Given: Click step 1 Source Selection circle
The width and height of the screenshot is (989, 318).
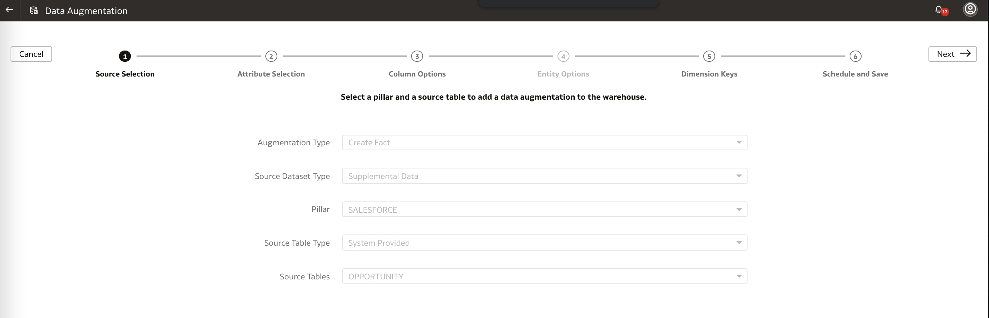Looking at the screenshot, I should coord(125,56).
